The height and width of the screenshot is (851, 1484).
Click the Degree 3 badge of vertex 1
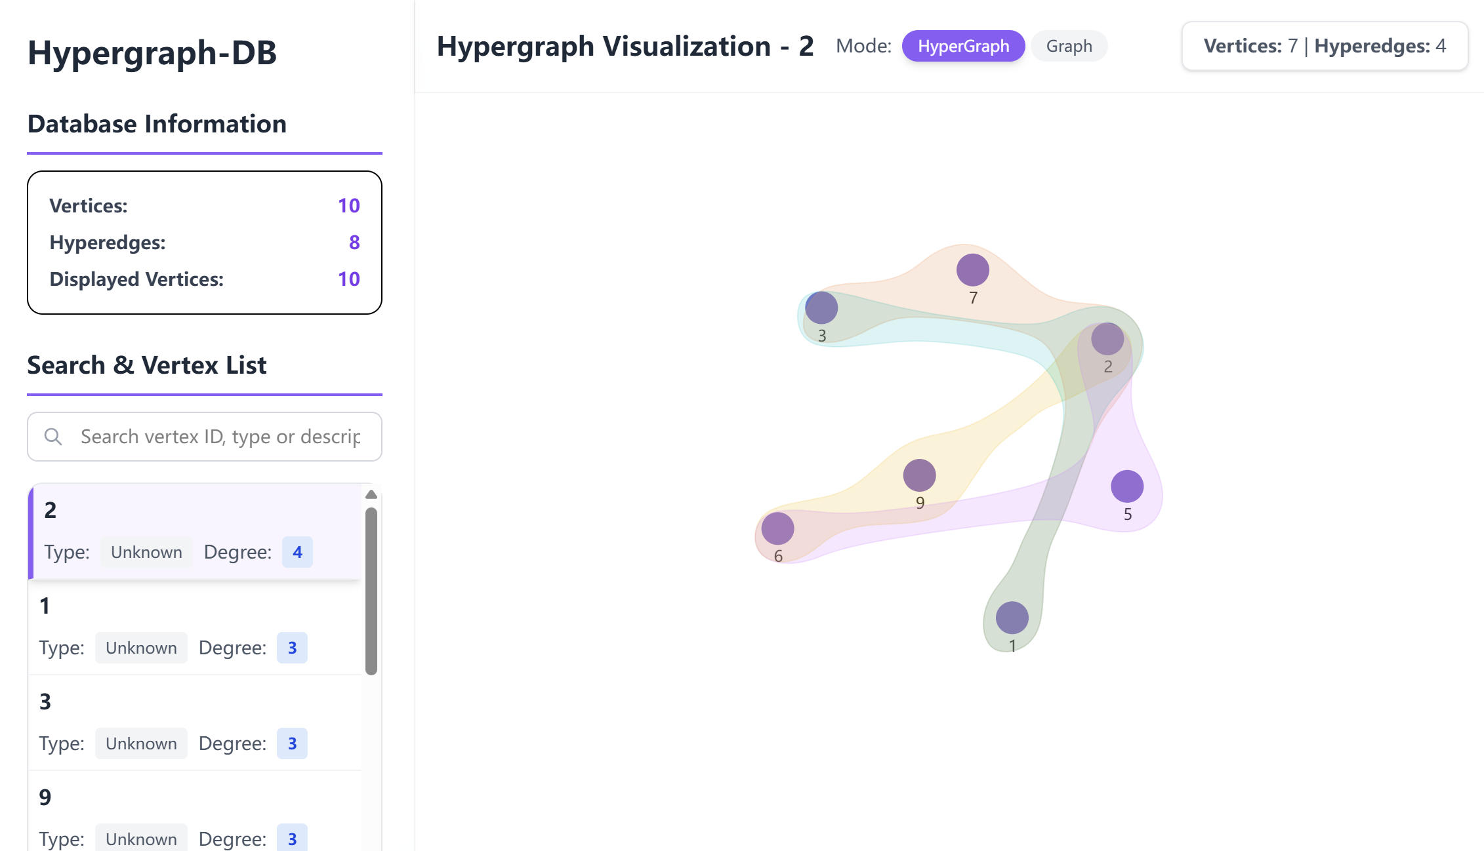[292, 648]
